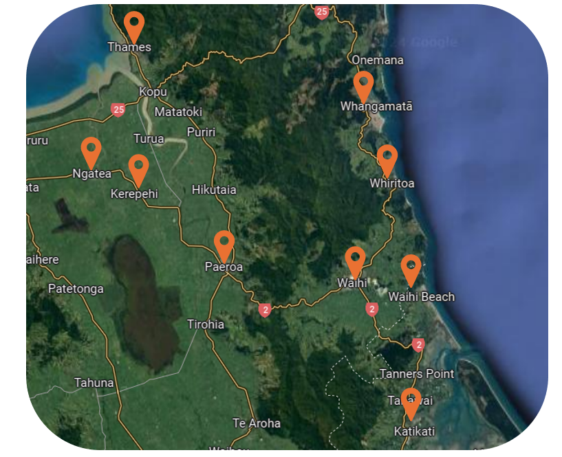Click the Highway 25 shield north of Onemana
This screenshot has height=457, width=562.
321,12
